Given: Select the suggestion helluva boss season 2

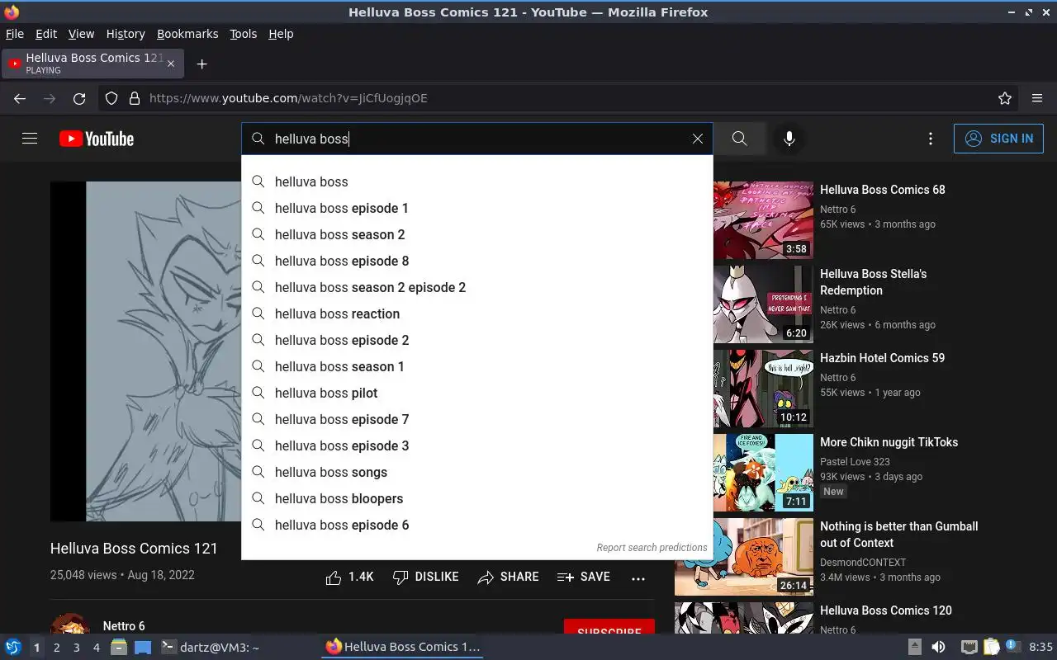Looking at the screenshot, I should click(477, 234).
